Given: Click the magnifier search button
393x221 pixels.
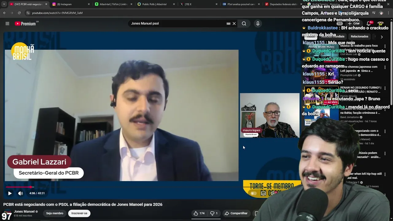Looking at the screenshot, I should [244, 24].
